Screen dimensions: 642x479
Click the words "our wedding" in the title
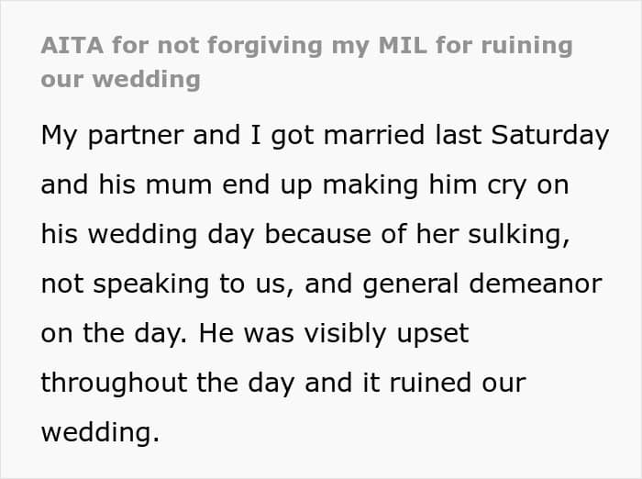[x=121, y=79]
